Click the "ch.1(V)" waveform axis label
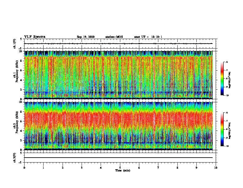Viewport: 243px width, 188px height. pos(15,44)
